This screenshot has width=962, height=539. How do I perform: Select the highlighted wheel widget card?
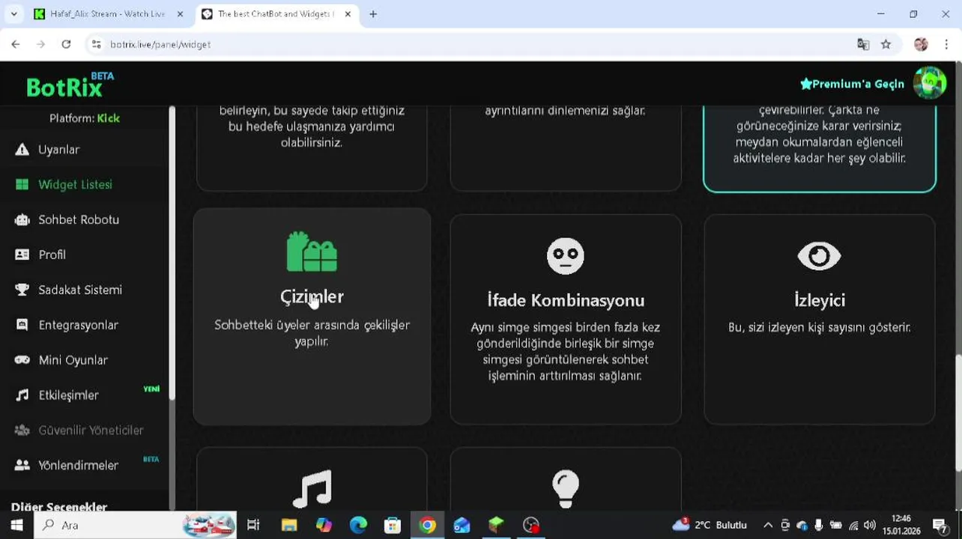coord(820,148)
